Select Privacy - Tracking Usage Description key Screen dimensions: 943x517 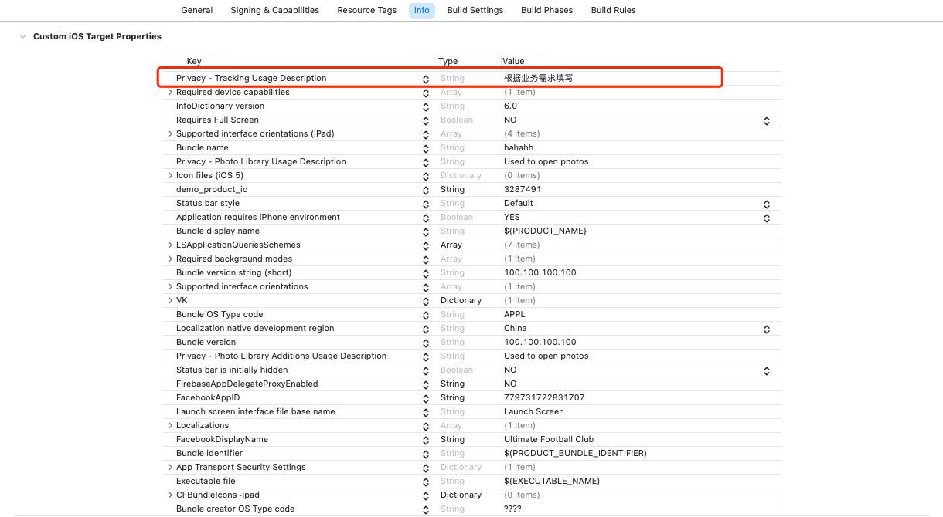(x=251, y=78)
